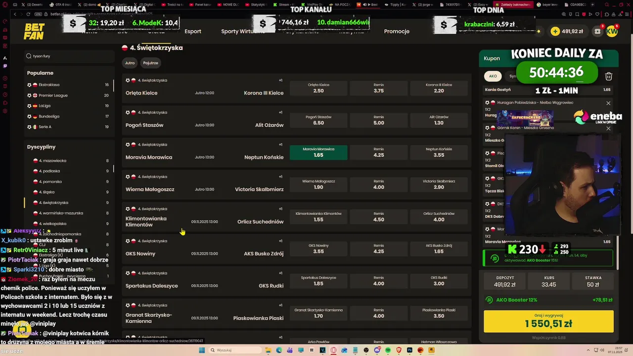Expand +1 markets for Spartakus Daleszyce match
Viewport: 633px width, 356px height.
pyautogui.click(x=280, y=273)
